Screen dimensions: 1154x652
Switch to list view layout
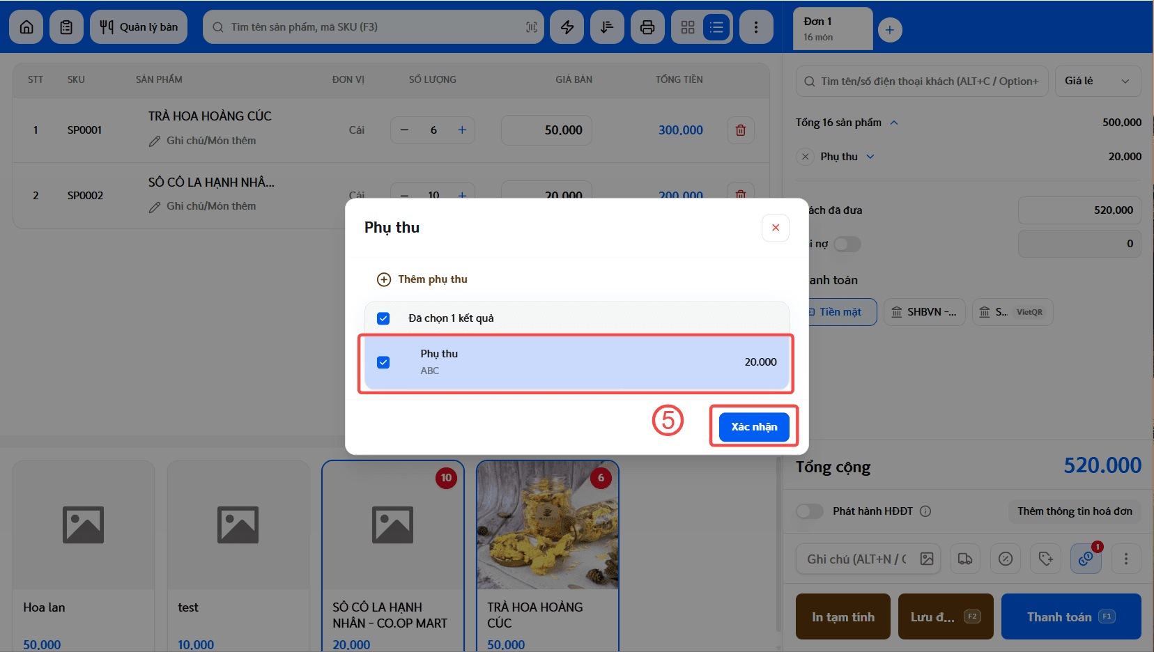pyautogui.click(x=716, y=27)
